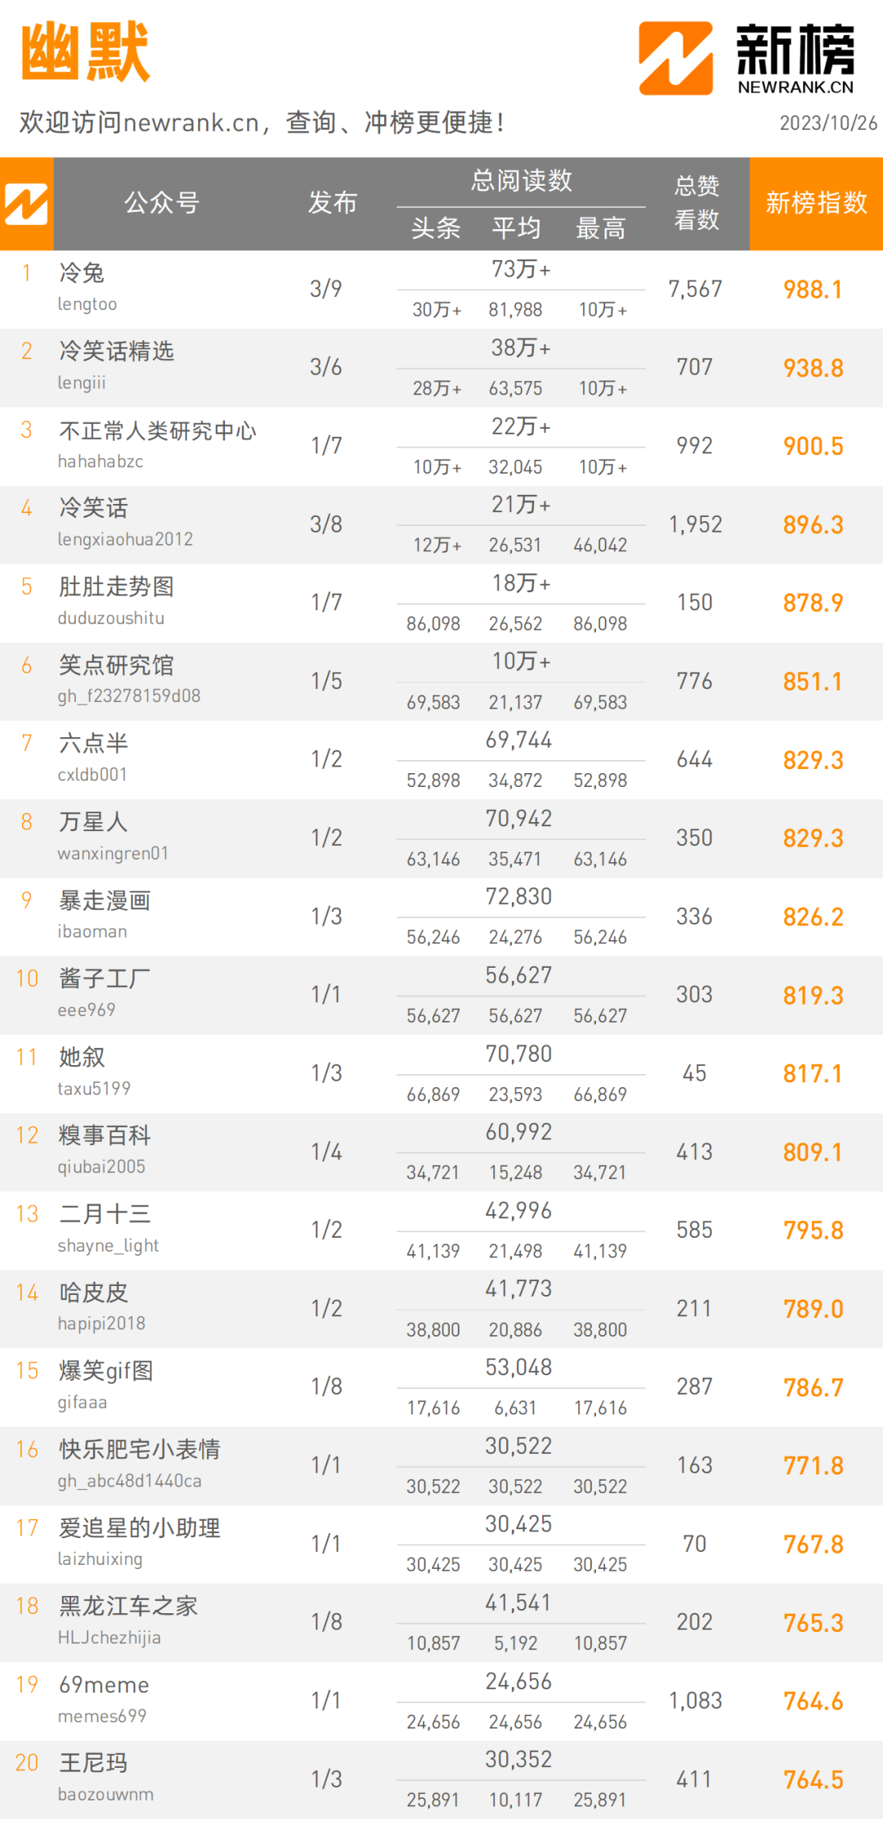Click the 总阅读数 header label

[521, 180]
